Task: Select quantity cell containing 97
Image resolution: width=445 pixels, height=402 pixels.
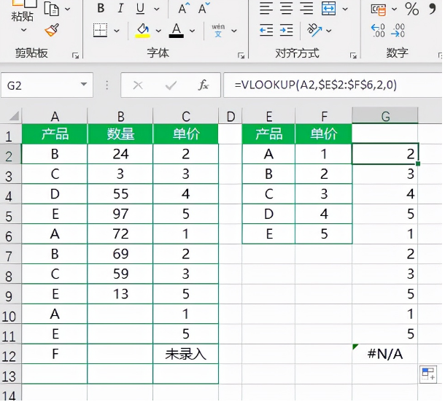Action: click(x=120, y=214)
